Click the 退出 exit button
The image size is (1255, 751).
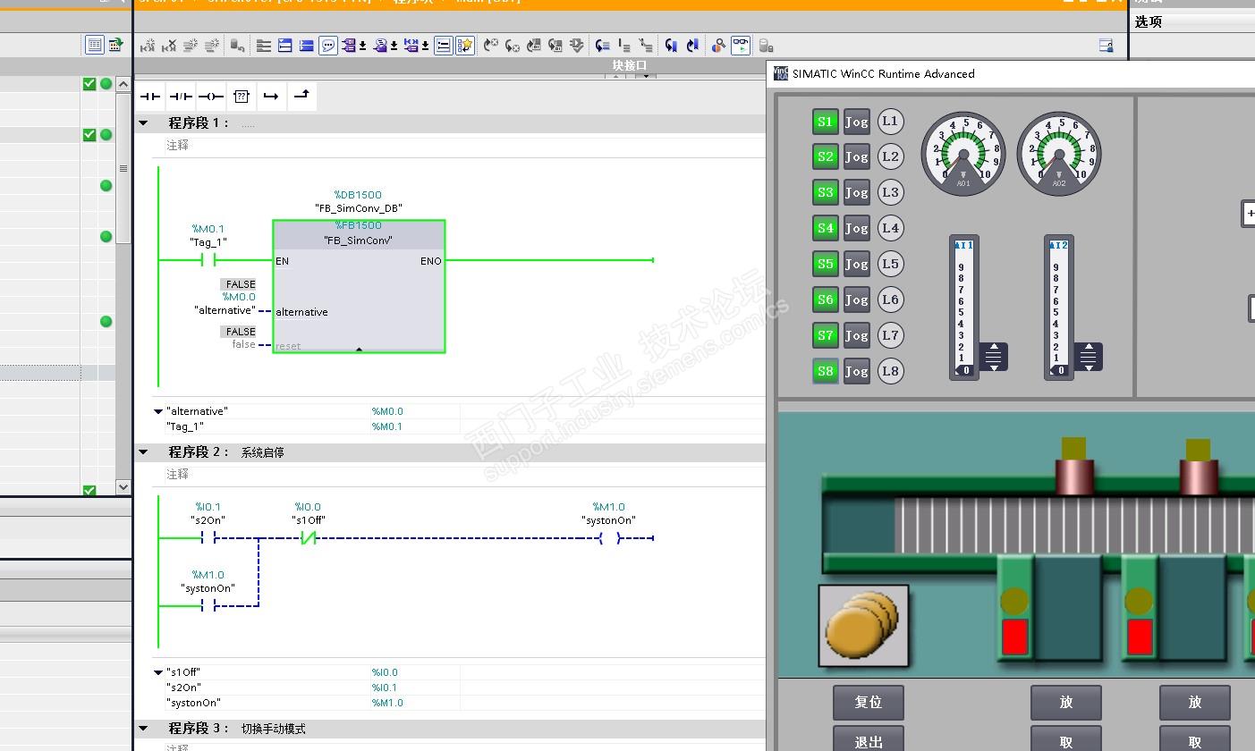point(869,739)
